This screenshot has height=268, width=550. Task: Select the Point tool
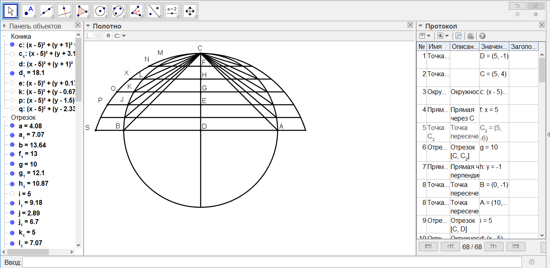point(29,11)
